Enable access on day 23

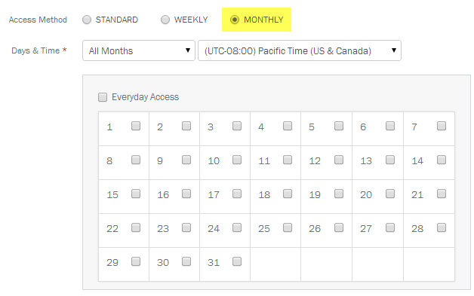click(186, 227)
